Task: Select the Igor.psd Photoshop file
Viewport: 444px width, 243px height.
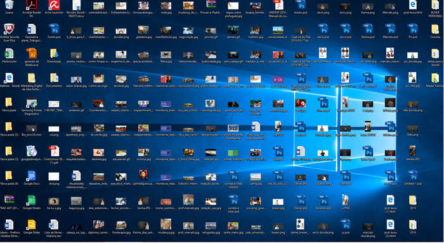Action: click(x=346, y=176)
